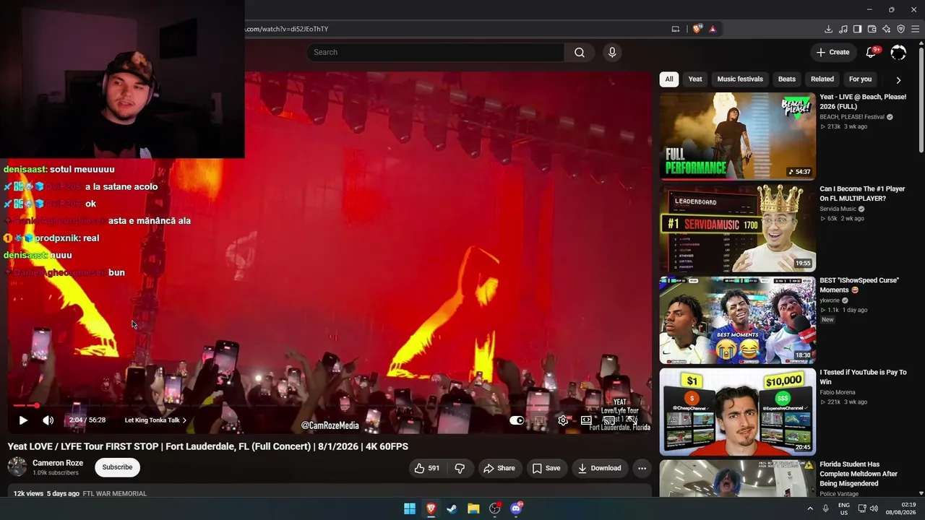Open the Brave Shields lion icon
The height and width of the screenshot is (520, 925).
[x=697, y=29]
